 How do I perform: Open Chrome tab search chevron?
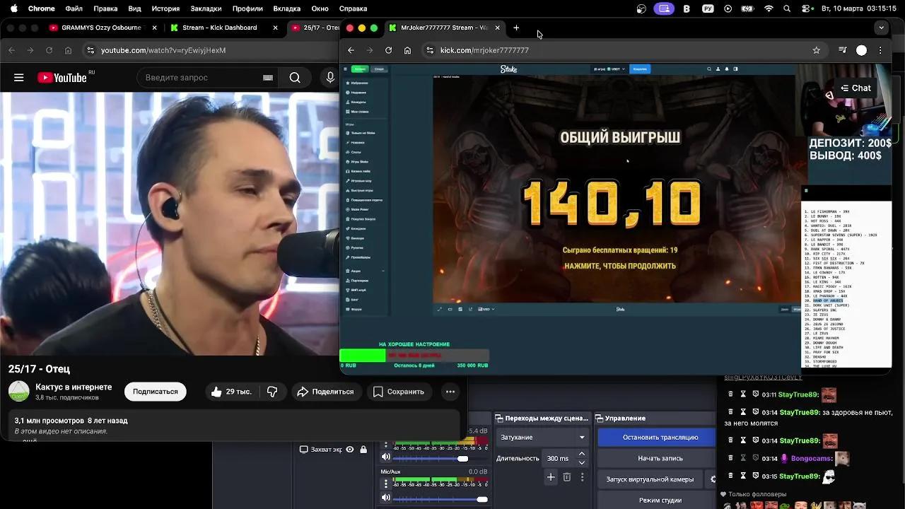(881, 28)
